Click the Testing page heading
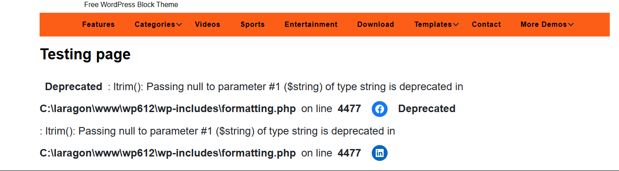 tap(85, 55)
